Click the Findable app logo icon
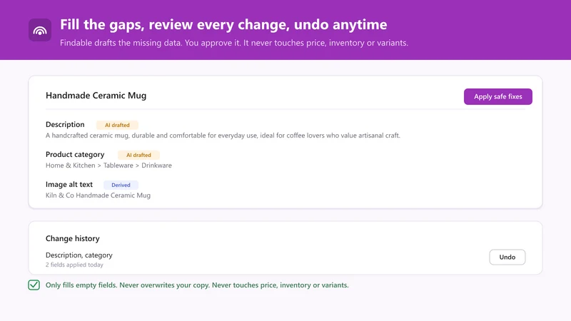 (40, 30)
